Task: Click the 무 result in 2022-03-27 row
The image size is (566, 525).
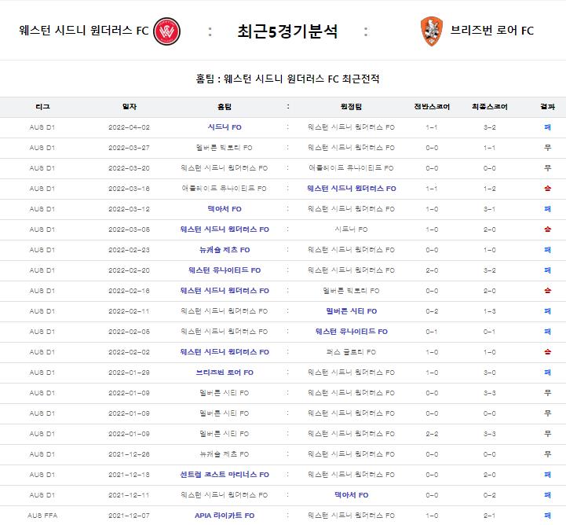Action: click(x=548, y=148)
